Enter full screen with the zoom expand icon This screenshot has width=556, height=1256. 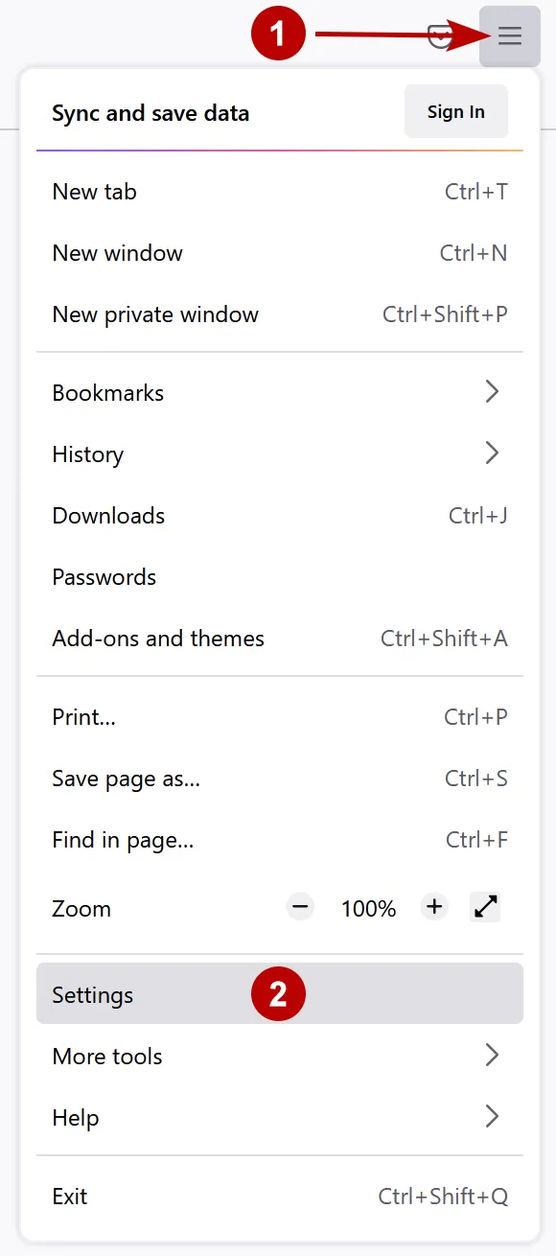tap(485, 906)
